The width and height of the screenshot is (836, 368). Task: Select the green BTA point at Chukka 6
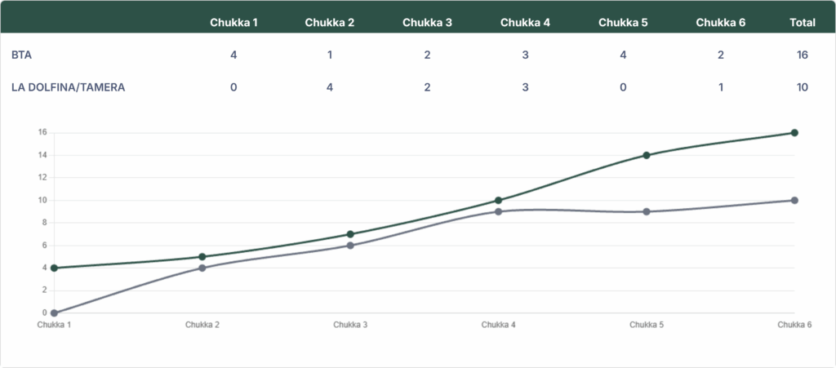coord(794,133)
